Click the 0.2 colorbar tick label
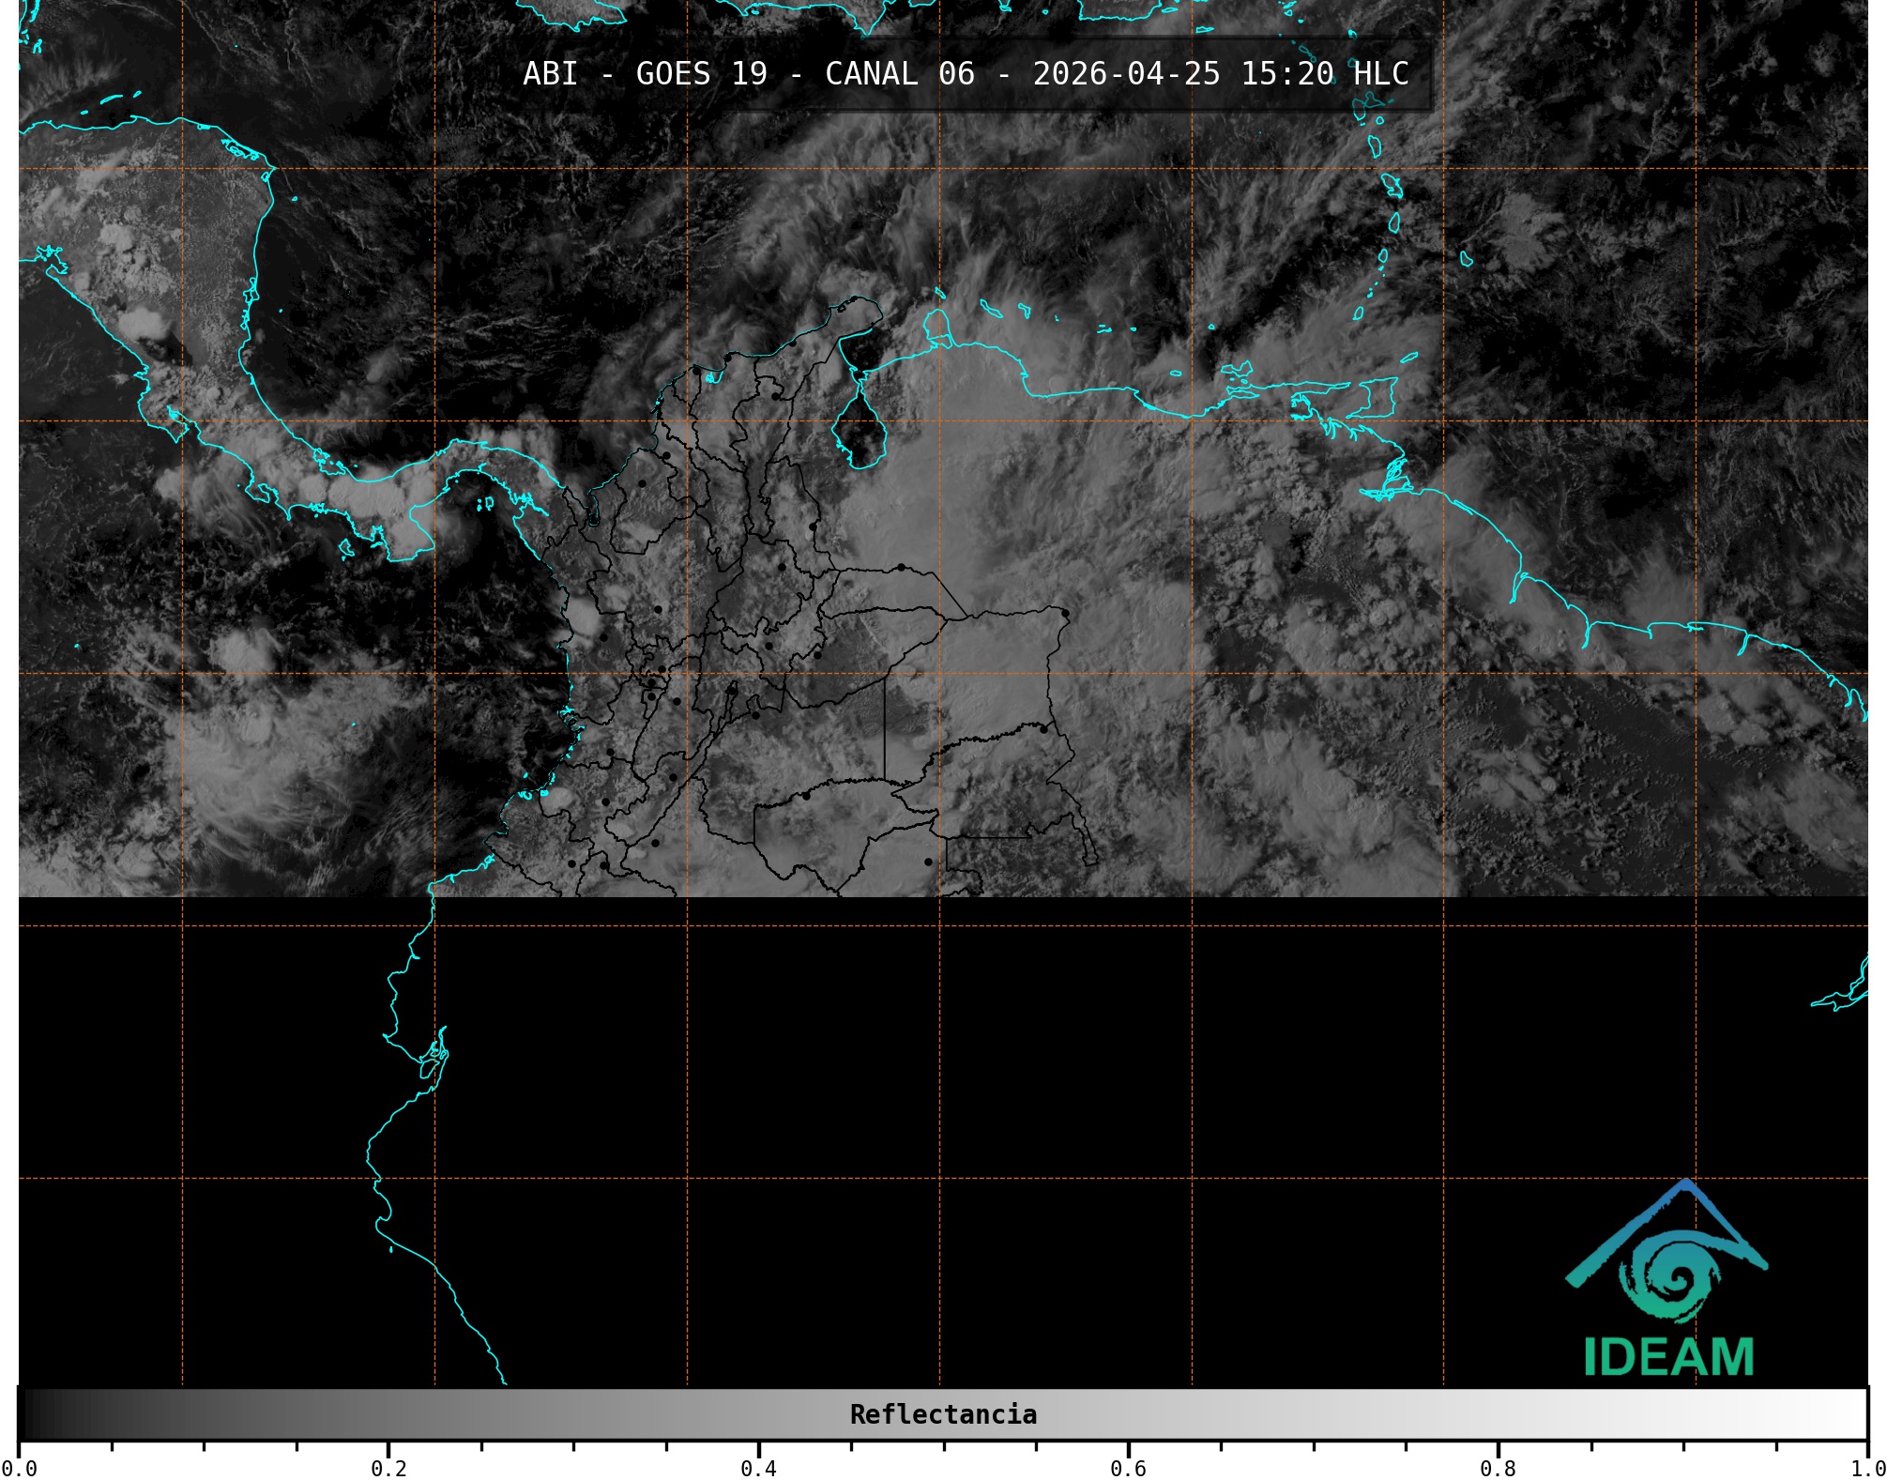Screen dimensions: 1887x1480 click(388, 1469)
